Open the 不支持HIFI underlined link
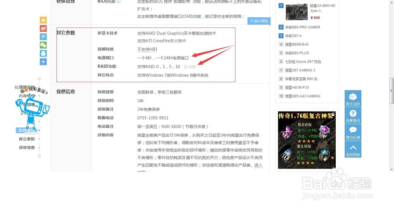This screenshot has width=394, height=209. pyautogui.click(x=147, y=49)
